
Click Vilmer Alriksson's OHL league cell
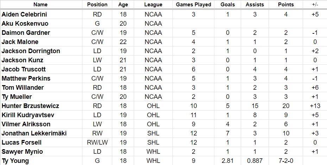(153, 124)
